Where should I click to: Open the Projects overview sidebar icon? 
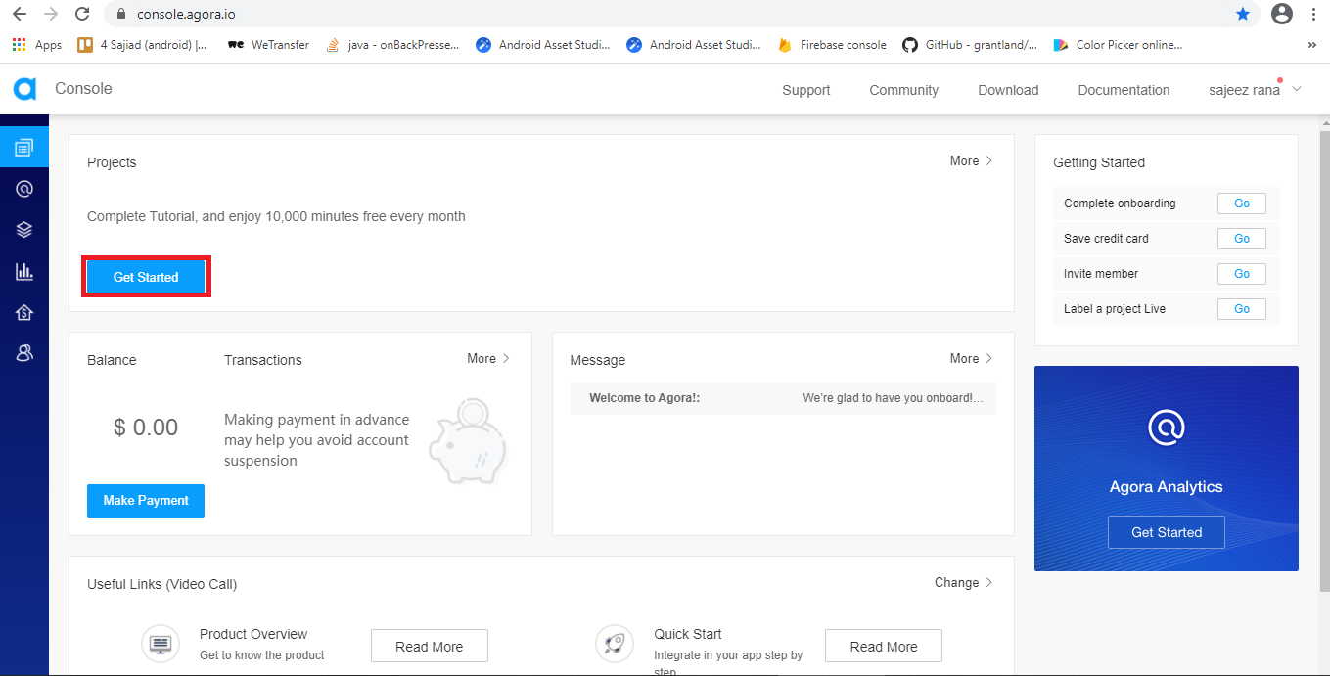click(x=24, y=148)
